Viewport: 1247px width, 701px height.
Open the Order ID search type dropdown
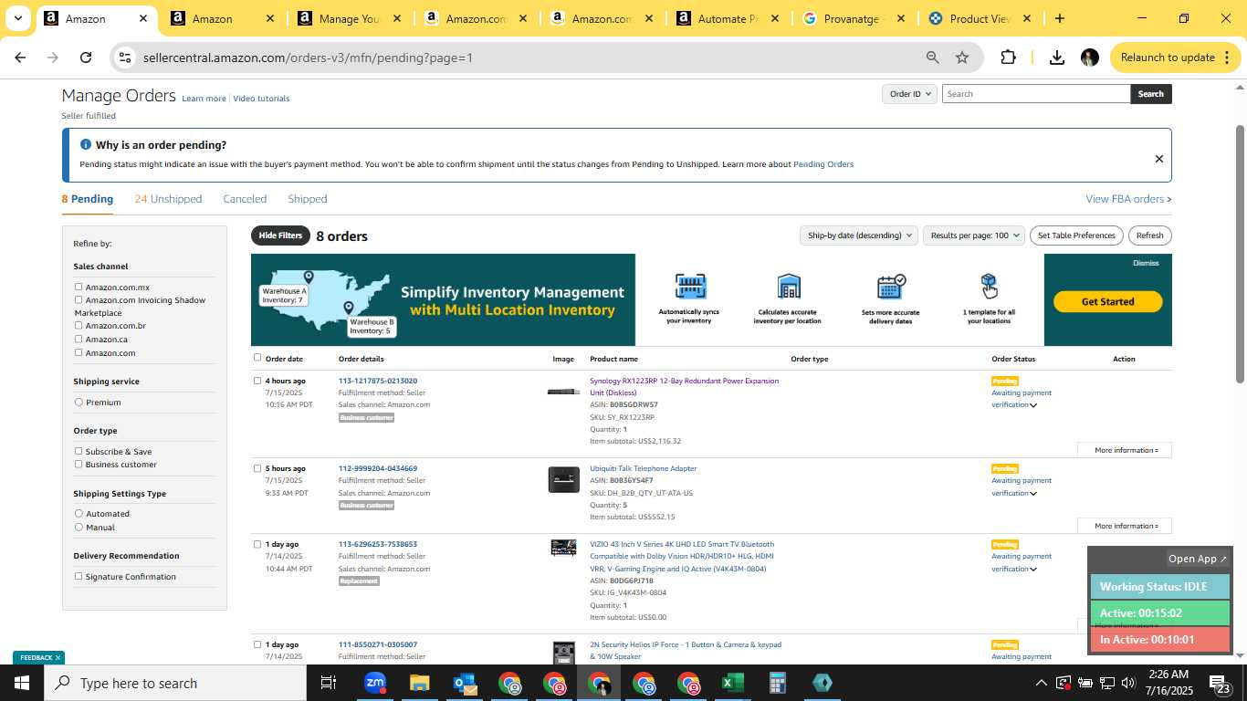909,94
